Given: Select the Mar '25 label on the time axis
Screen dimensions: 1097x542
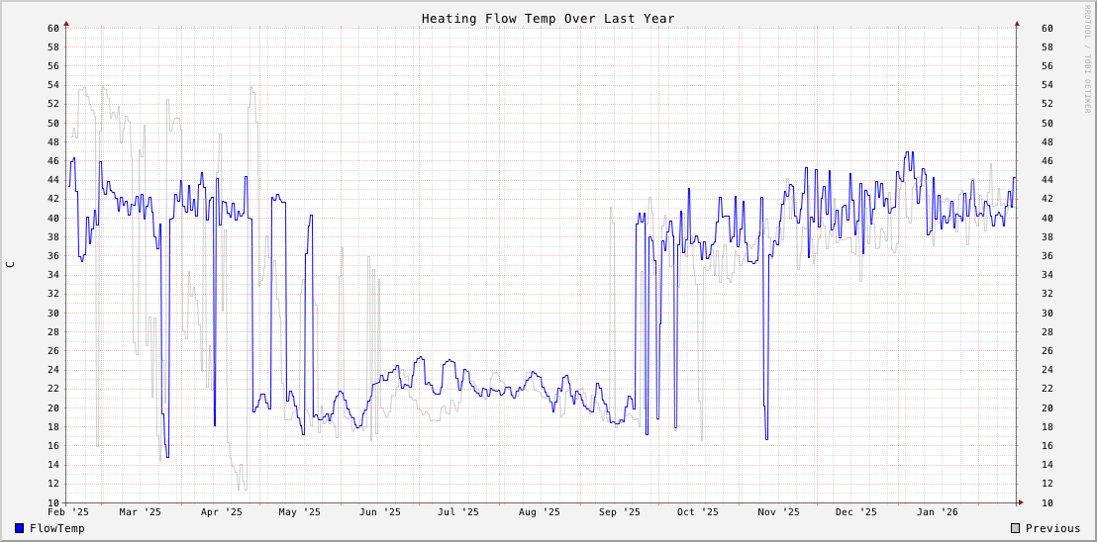Looking at the screenshot, I should 140,511.
